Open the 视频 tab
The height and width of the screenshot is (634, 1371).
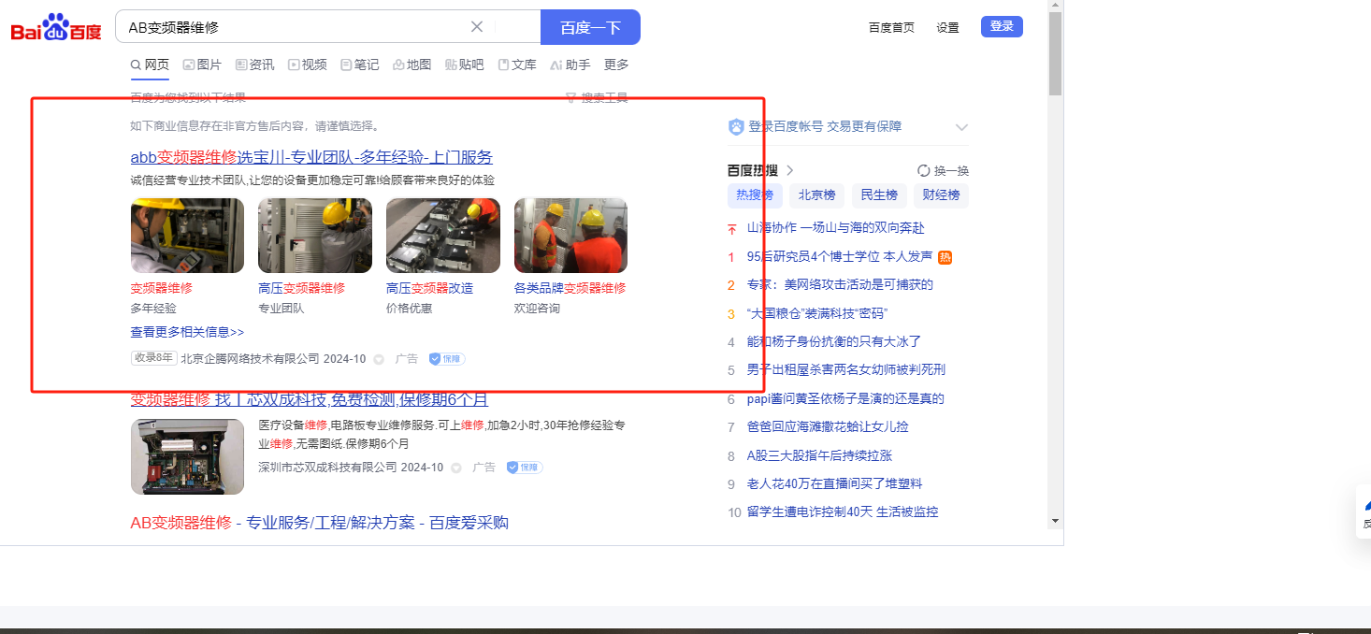(x=308, y=65)
